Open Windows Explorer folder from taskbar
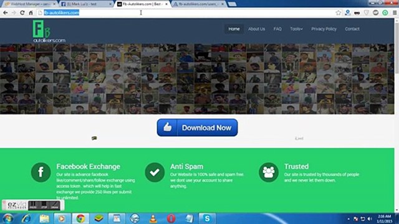 (x=44, y=218)
